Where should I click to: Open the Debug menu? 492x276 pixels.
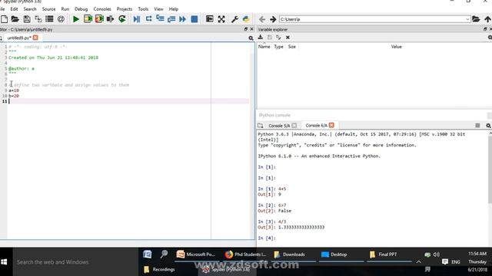[81, 9]
